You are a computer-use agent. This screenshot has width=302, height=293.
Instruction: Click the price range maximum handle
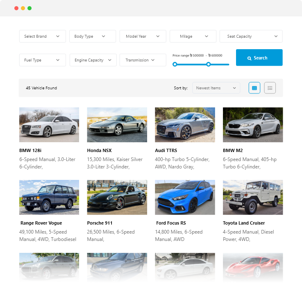pos(209,64)
